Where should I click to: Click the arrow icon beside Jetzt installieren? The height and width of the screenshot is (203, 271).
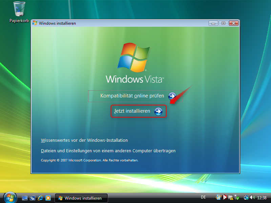[158, 111]
